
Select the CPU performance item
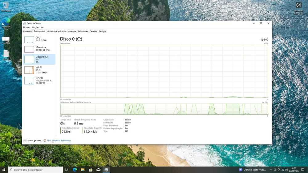(39, 39)
